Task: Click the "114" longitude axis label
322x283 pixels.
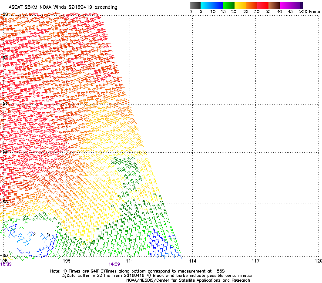Action: tap(192, 261)
